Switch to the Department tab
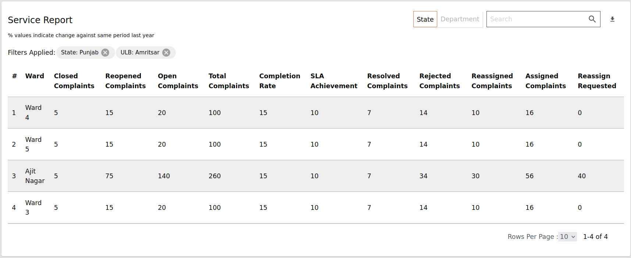The width and height of the screenshot is (631, 258). click(x=460, y=19)
